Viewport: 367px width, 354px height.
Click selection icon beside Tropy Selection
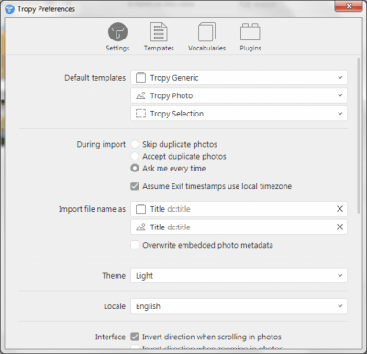tap(140, 114)
